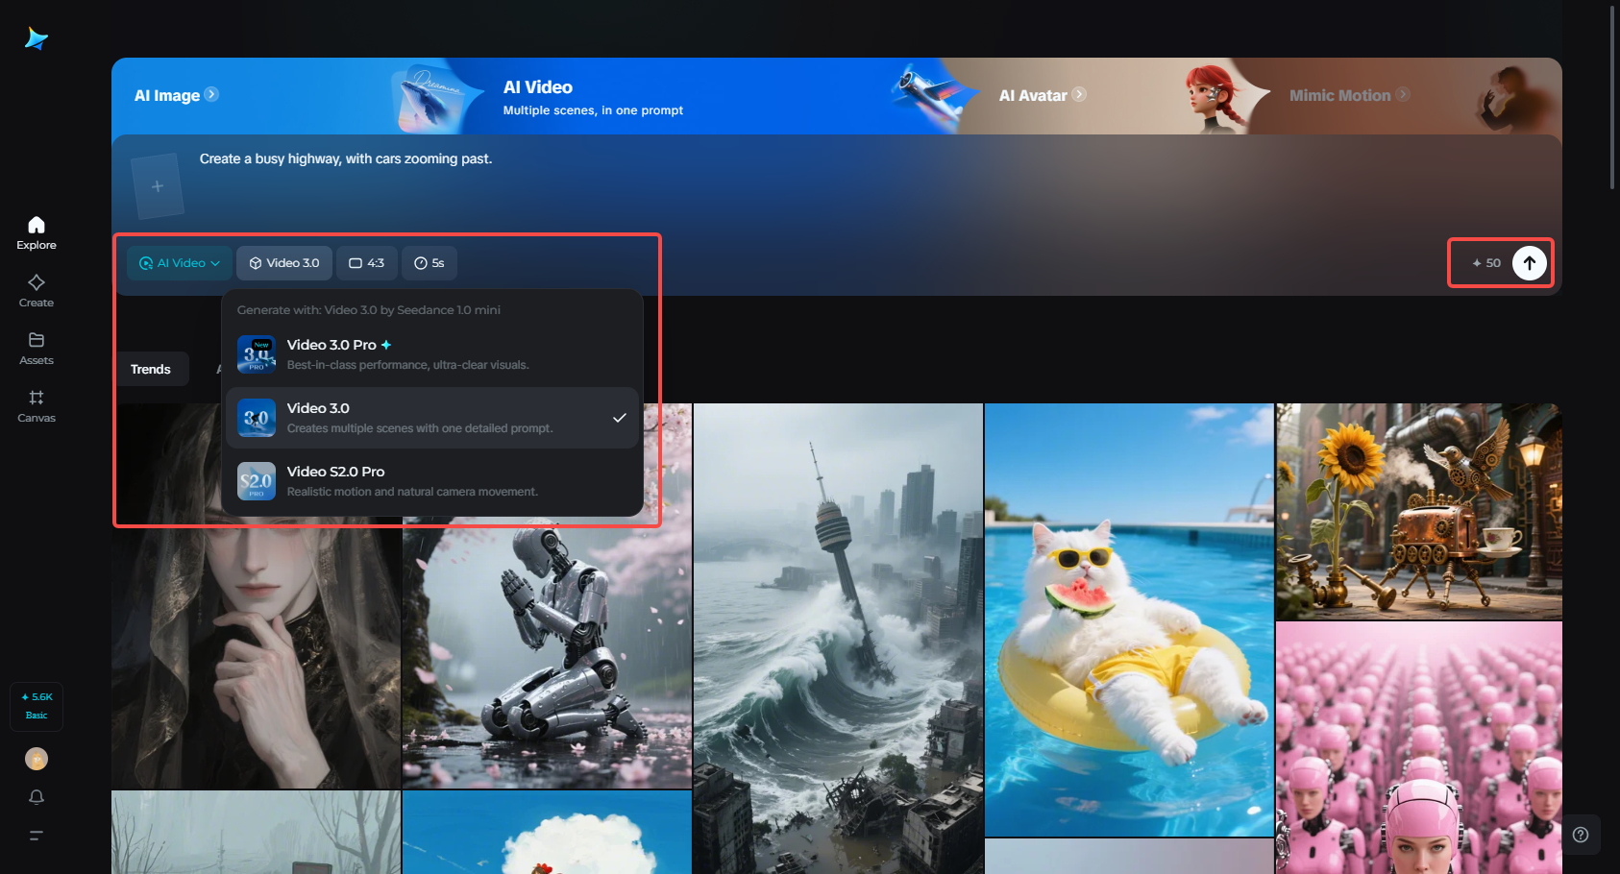Open the giant wave city image thumbnail

(839, 639)
